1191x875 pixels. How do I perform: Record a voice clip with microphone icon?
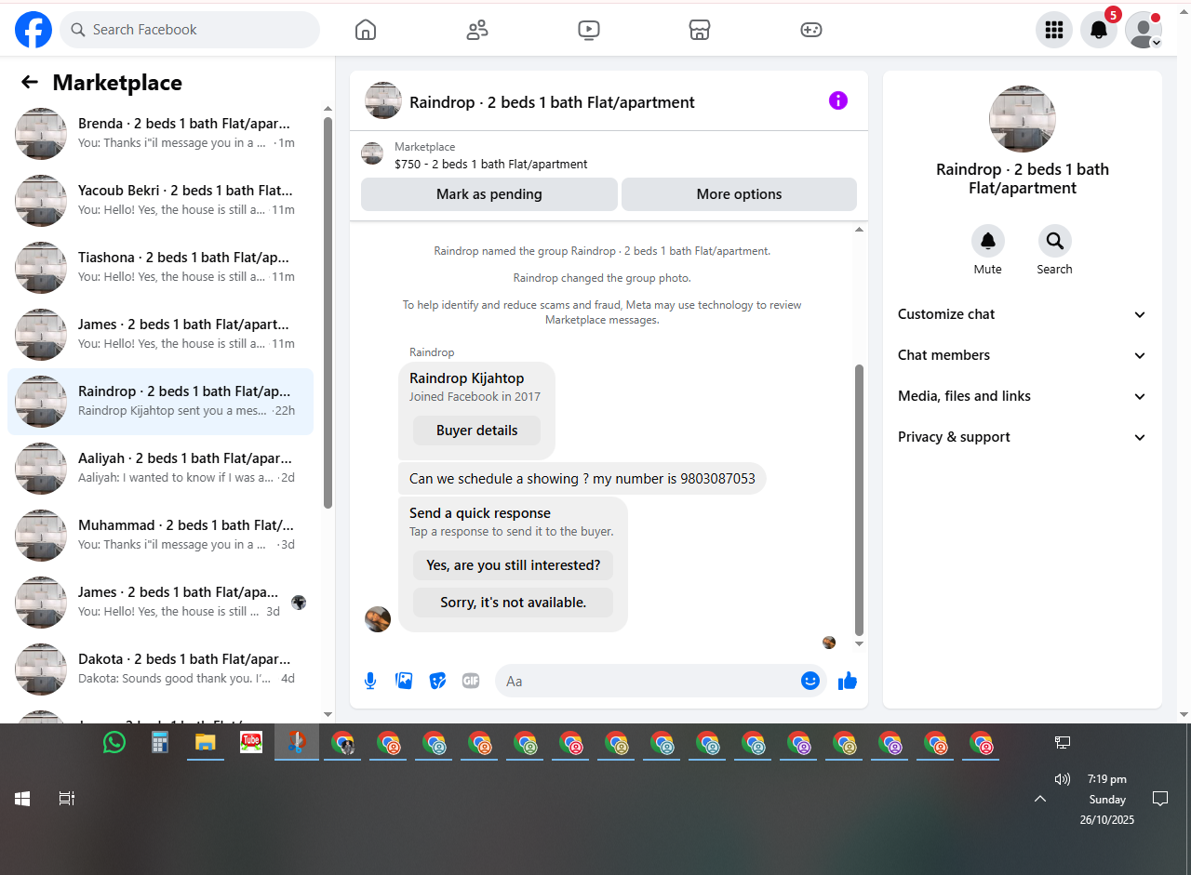pos(370,681)
